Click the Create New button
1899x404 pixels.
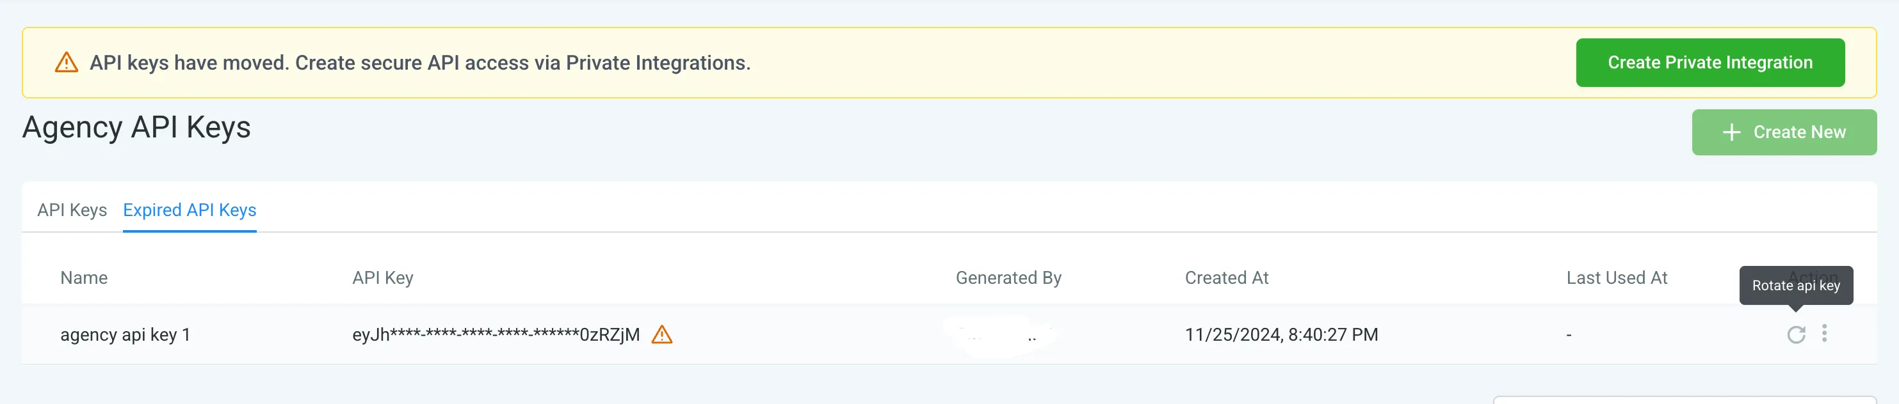(x=1785, y=132)
